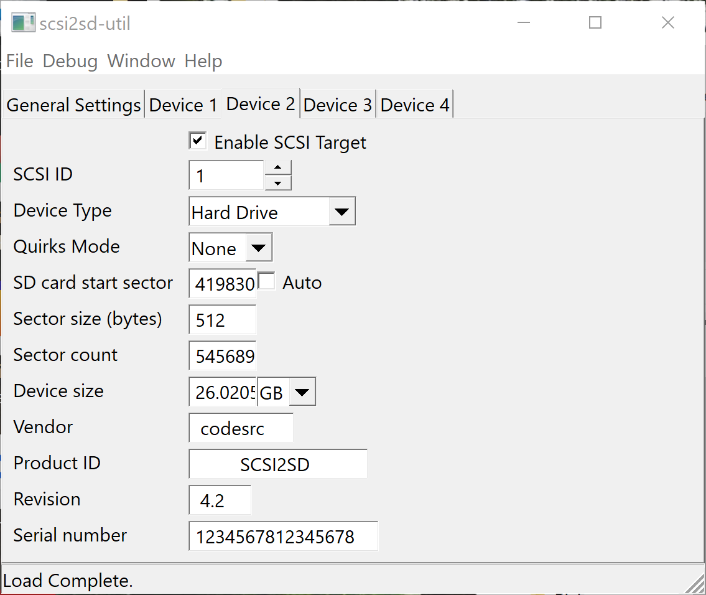Click the 'Load Complete.' status bar text
The width and height of the screenshot is (706, 595).
68,580
